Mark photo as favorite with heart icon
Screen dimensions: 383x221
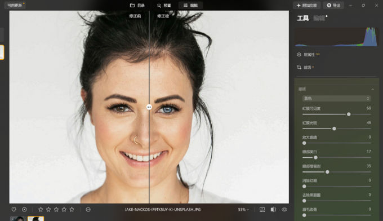click(x=14, y=210)
